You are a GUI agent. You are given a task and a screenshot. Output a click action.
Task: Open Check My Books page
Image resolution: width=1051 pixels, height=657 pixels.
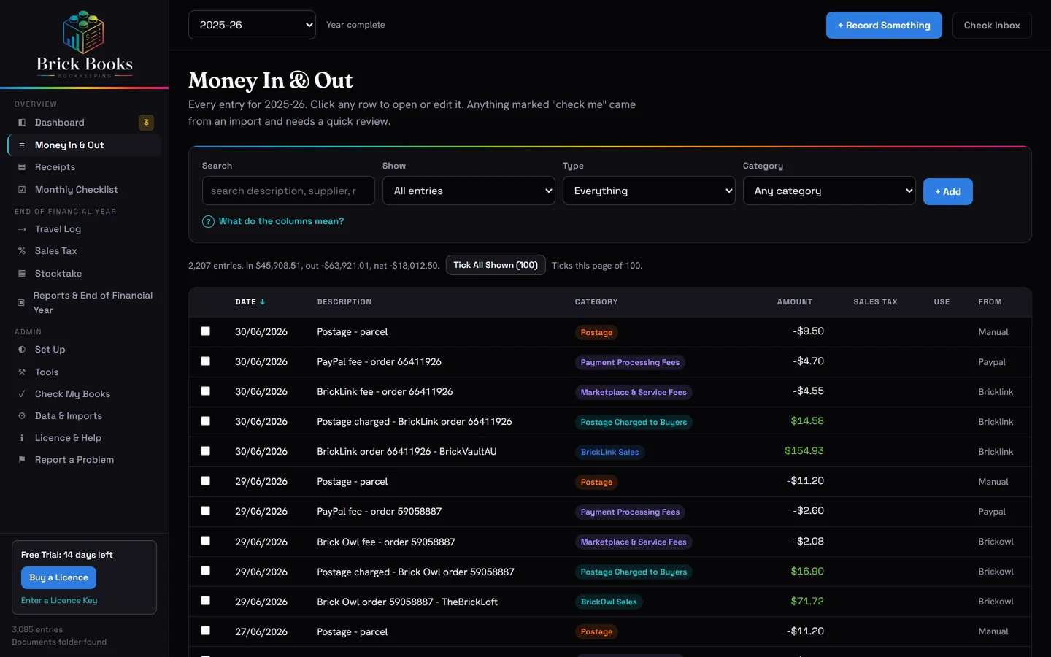(84, 394)
